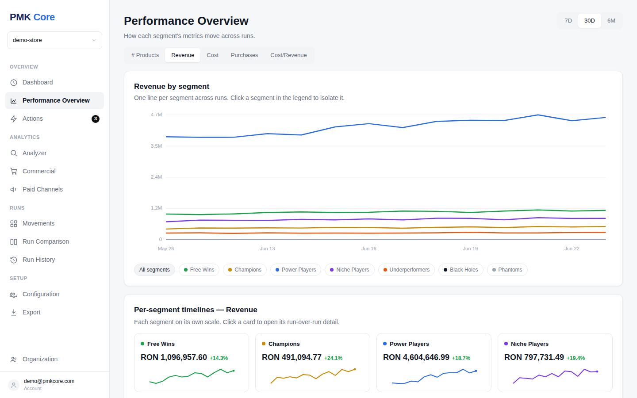Open the demo-store selector dropdown
This screenshot has width=637, height=398.
pyautogui.click(x=54, y=40)
